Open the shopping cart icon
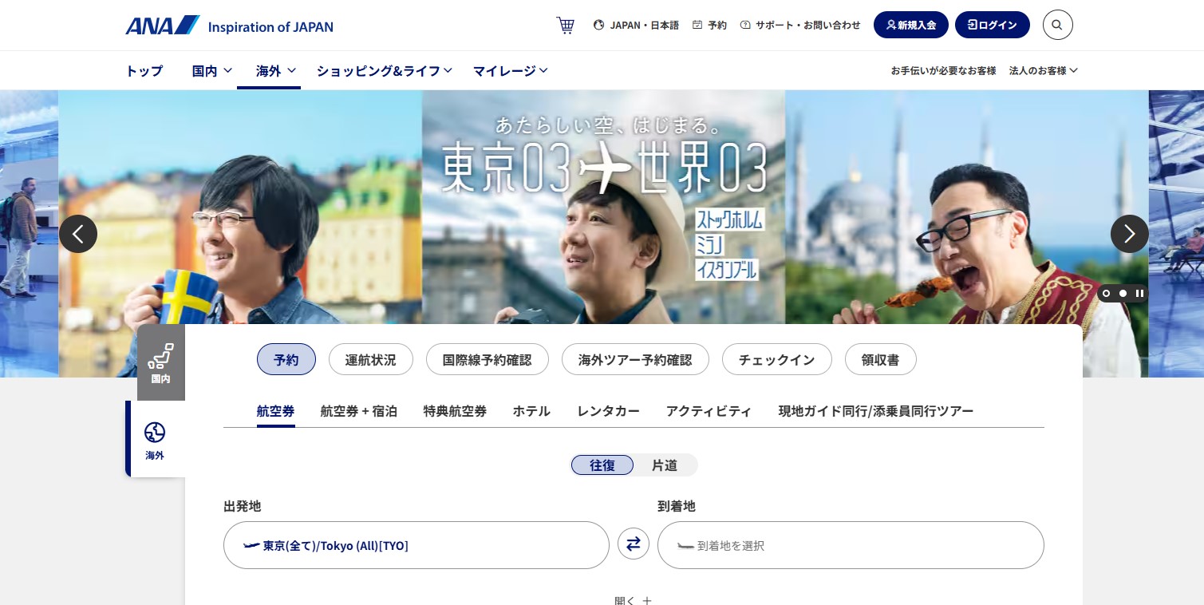The height and width of the screenshot is (605, 1204). coord(565,25)
